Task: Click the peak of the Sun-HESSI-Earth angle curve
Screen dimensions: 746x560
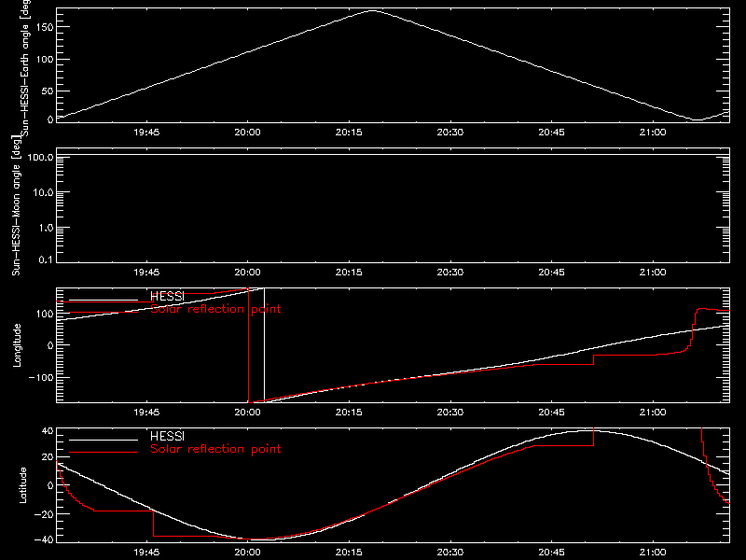Action: point(372,10)
